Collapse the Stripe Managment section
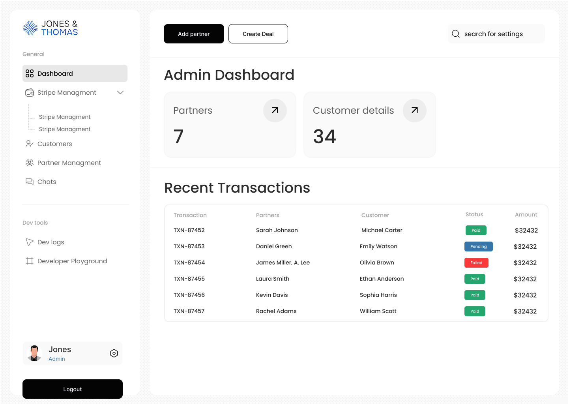 click(120, 92)
